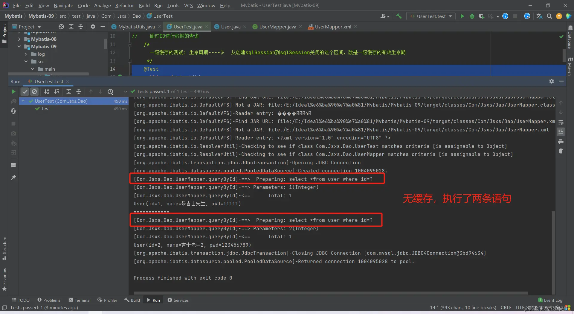
Task: Toggle scroll to end of console
Action: click(561, 131)
